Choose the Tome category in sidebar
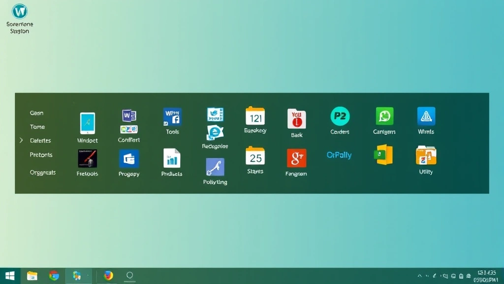The image size is (504, 284). pos(37,127)
